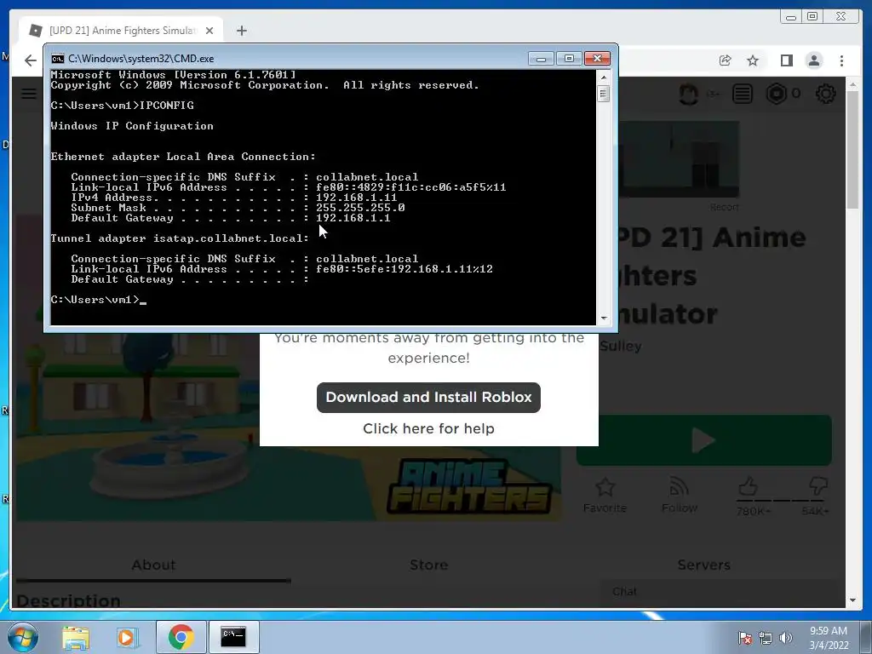872x654 pixels.
Task: Click the Report link under thumbnail
Action: tap(724, 207)
